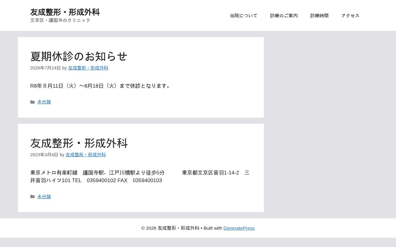Click the author link under 夏期休診のお知らせ
396x247 pixels.
(88, 68)
